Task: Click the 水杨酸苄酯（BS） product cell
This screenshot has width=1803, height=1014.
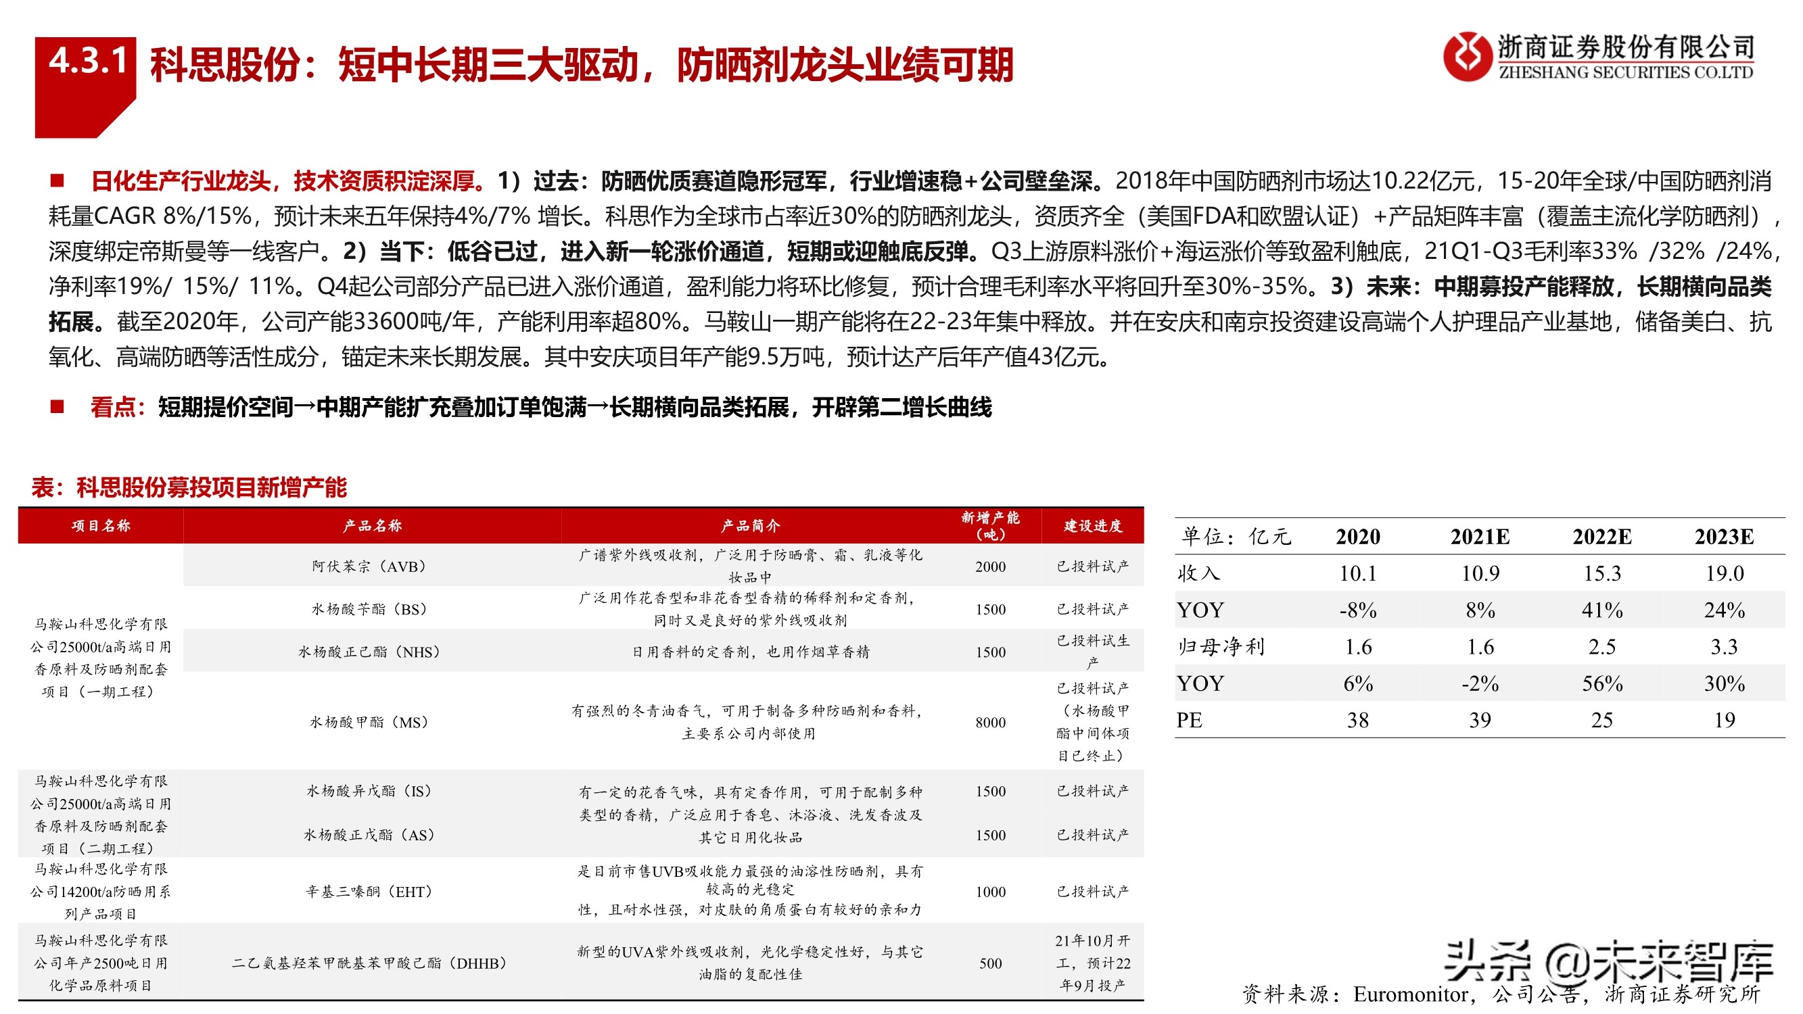Action: [373, 609]
